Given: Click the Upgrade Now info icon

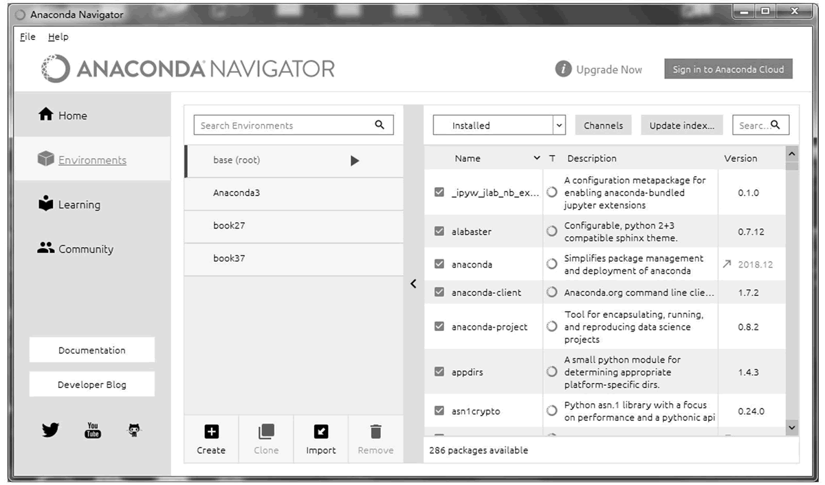Looking at the screenshot, I should point(563,69).
